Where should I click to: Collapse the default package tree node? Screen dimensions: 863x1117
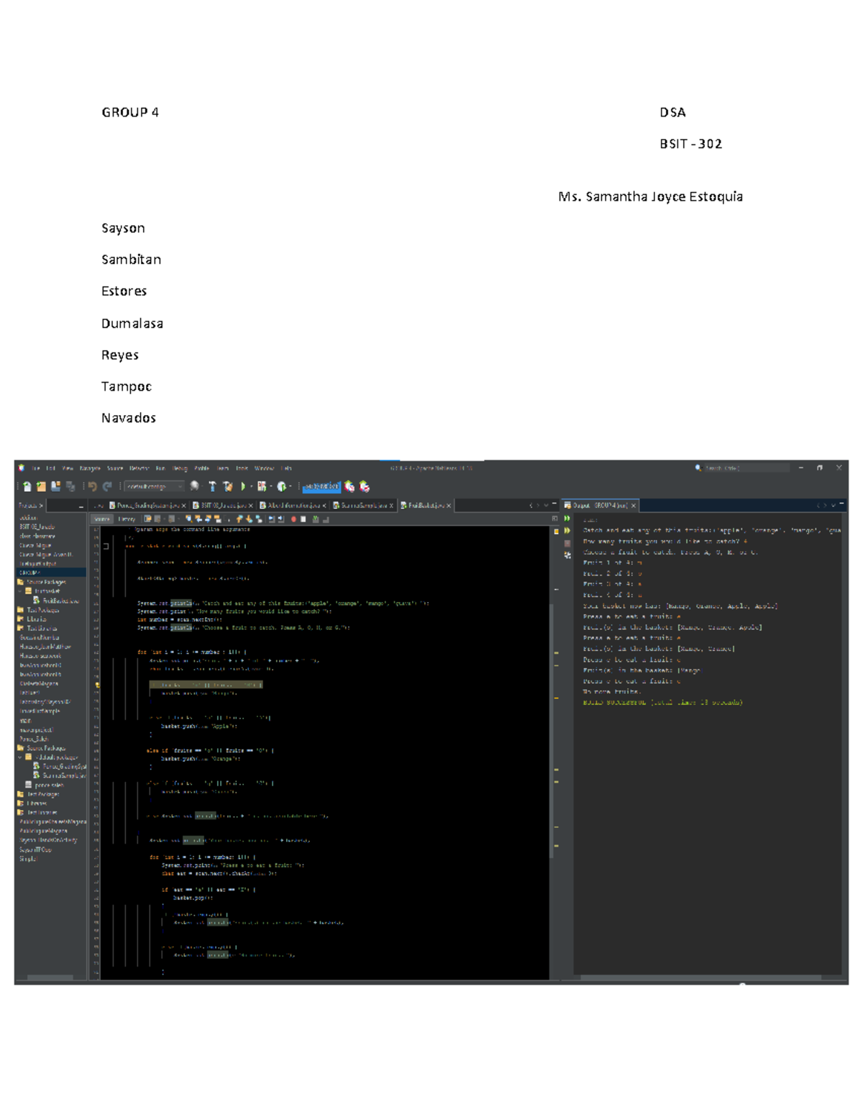click(20, 757)
